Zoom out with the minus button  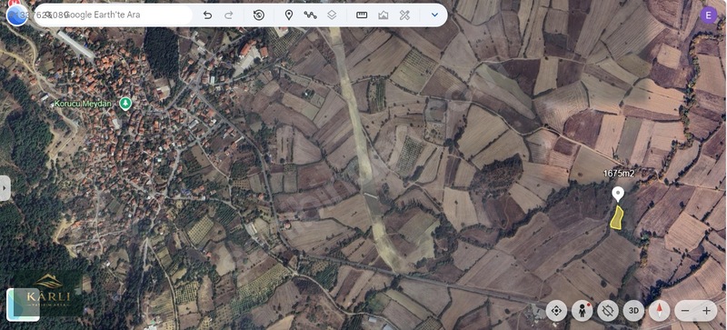tap(686, 311)
